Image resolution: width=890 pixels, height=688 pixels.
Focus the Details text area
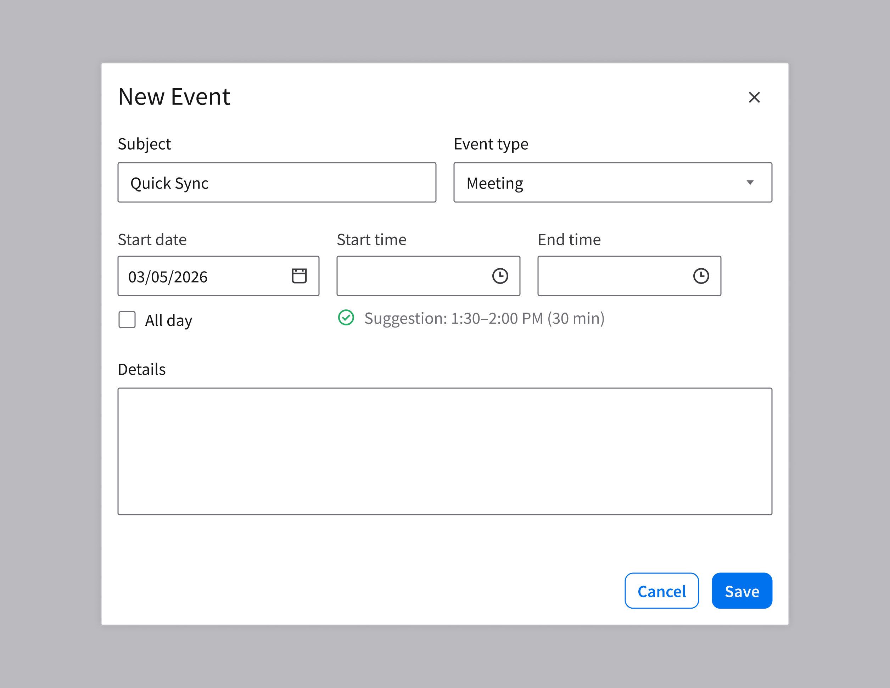click(x=444, y=451)
